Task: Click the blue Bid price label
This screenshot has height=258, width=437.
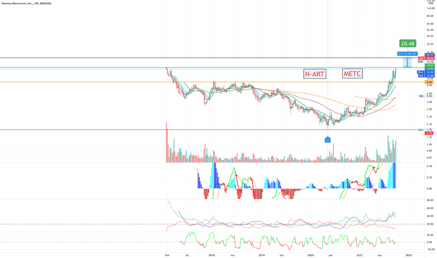Action: pyautogui.click(x=426, y=76)
